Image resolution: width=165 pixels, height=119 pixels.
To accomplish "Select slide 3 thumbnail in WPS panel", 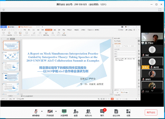I will (x=11, y=66).
